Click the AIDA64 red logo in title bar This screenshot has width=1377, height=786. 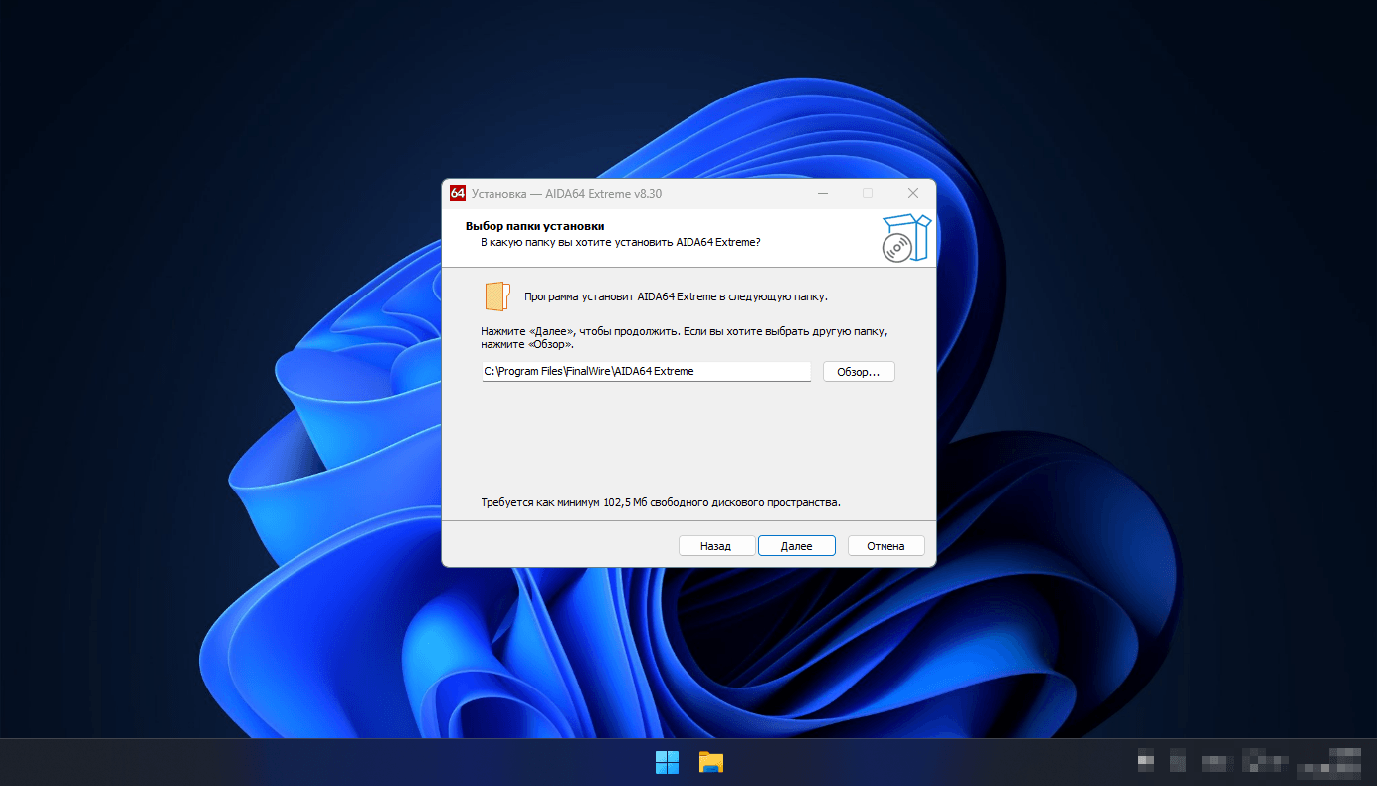(458, 193)
